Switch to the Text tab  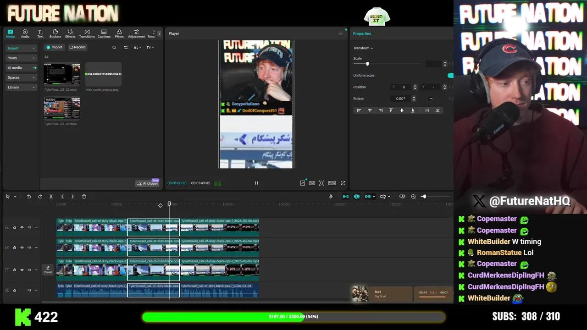tap(40, 33)
